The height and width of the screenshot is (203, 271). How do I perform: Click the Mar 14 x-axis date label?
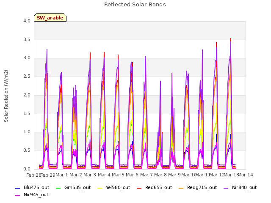(x=246, y=175)
